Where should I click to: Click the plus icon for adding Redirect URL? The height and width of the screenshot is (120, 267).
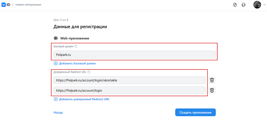pyautogui.click(x=56, y=99)
